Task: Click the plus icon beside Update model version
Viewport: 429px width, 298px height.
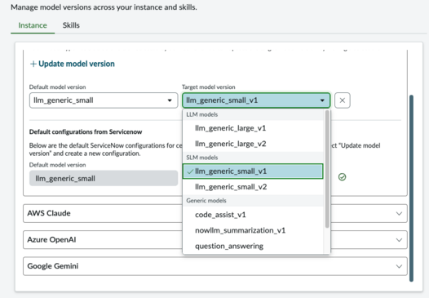Action: [x=33, y=64]
